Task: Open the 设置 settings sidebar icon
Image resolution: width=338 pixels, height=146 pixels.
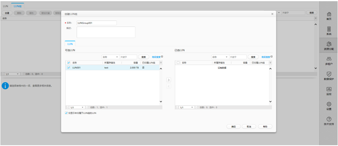Action: coord(329,106)
